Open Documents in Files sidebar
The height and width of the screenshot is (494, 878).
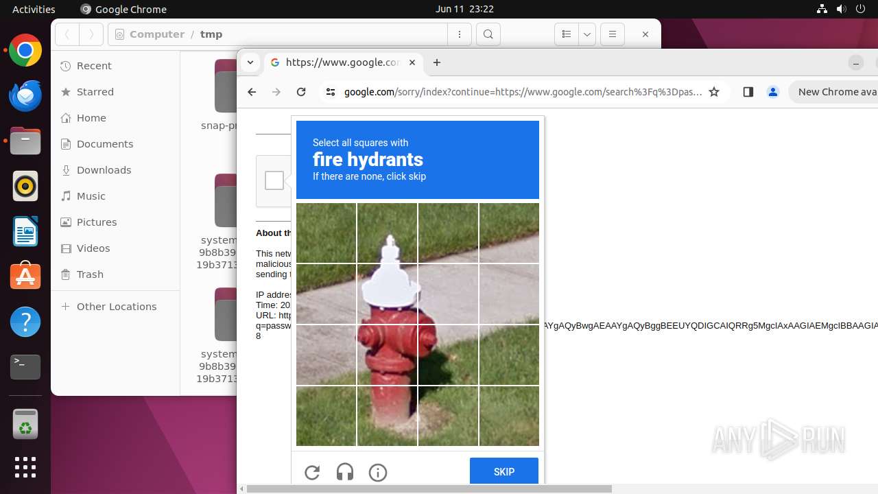click(x=115, y=144)
